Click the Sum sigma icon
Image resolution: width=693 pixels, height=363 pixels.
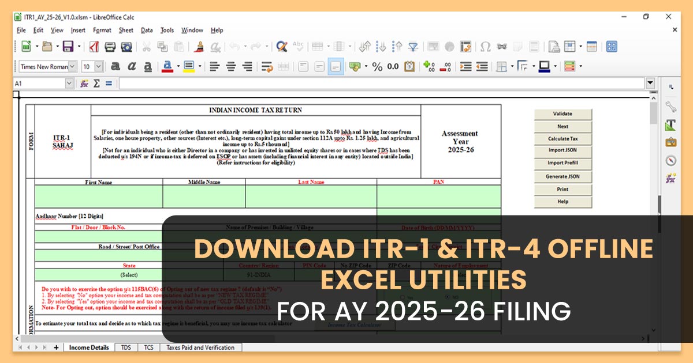click(96, 84)
